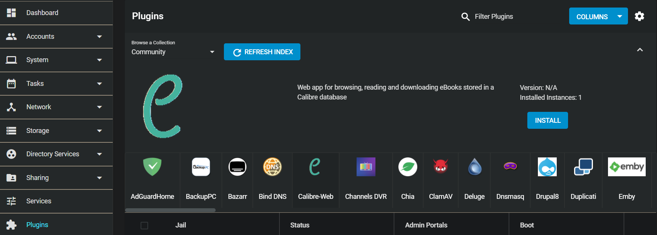Select the Channels DVR plugin icon

[366, 167]
